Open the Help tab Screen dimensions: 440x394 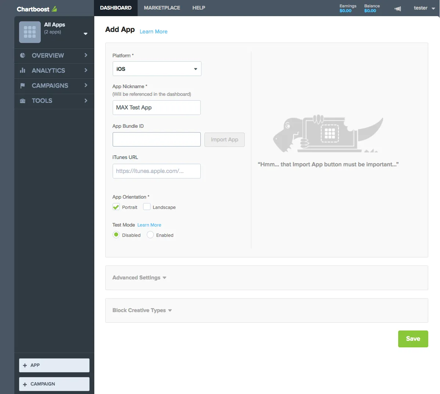pyautogui.click(x=199, y=8)
